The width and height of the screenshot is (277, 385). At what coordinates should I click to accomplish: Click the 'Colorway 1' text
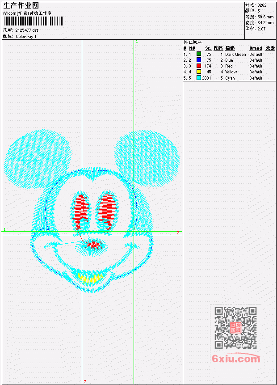pos(26,37)
